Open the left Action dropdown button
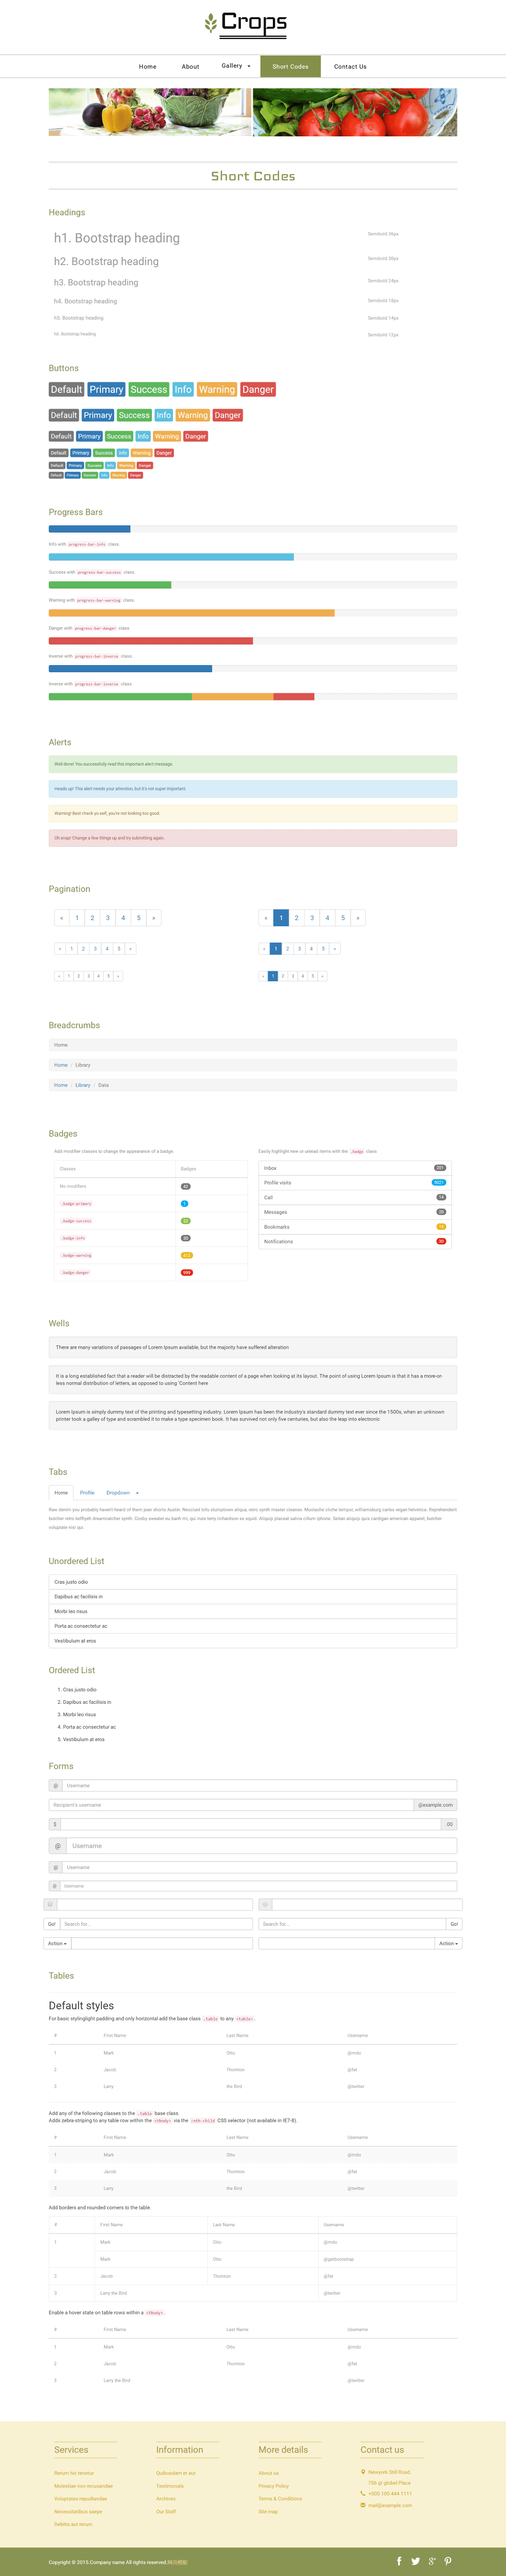Screen dimensions: 506x2576 [57, 1944]
